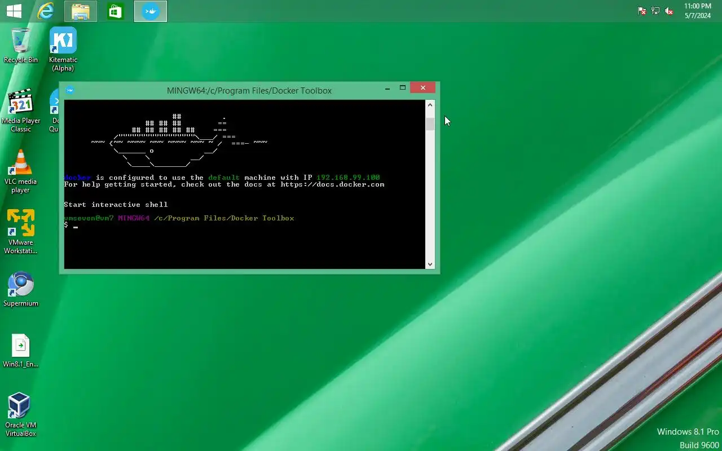The image size is (722, 451).
Task: Open the Windows Store taskbar icon
Action: (x=115, y=11)
